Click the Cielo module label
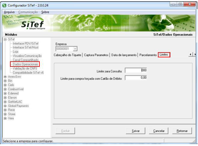This screenshot has width=198, height=146. [x=11, y=85]
